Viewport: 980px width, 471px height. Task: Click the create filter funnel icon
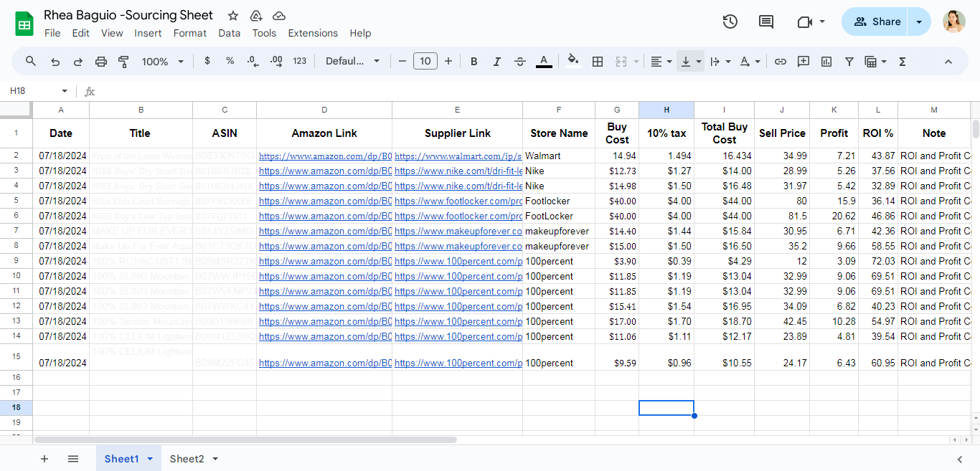pyautogui.click(x=849, y=62)
